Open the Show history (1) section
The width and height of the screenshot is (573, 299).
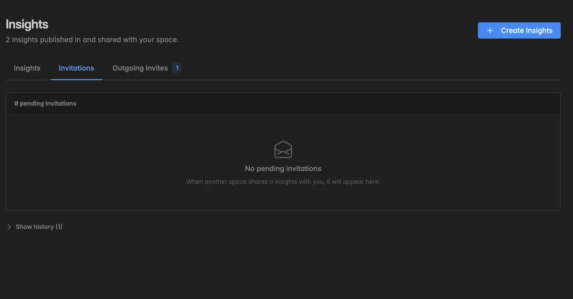click(x=34, y=227)
